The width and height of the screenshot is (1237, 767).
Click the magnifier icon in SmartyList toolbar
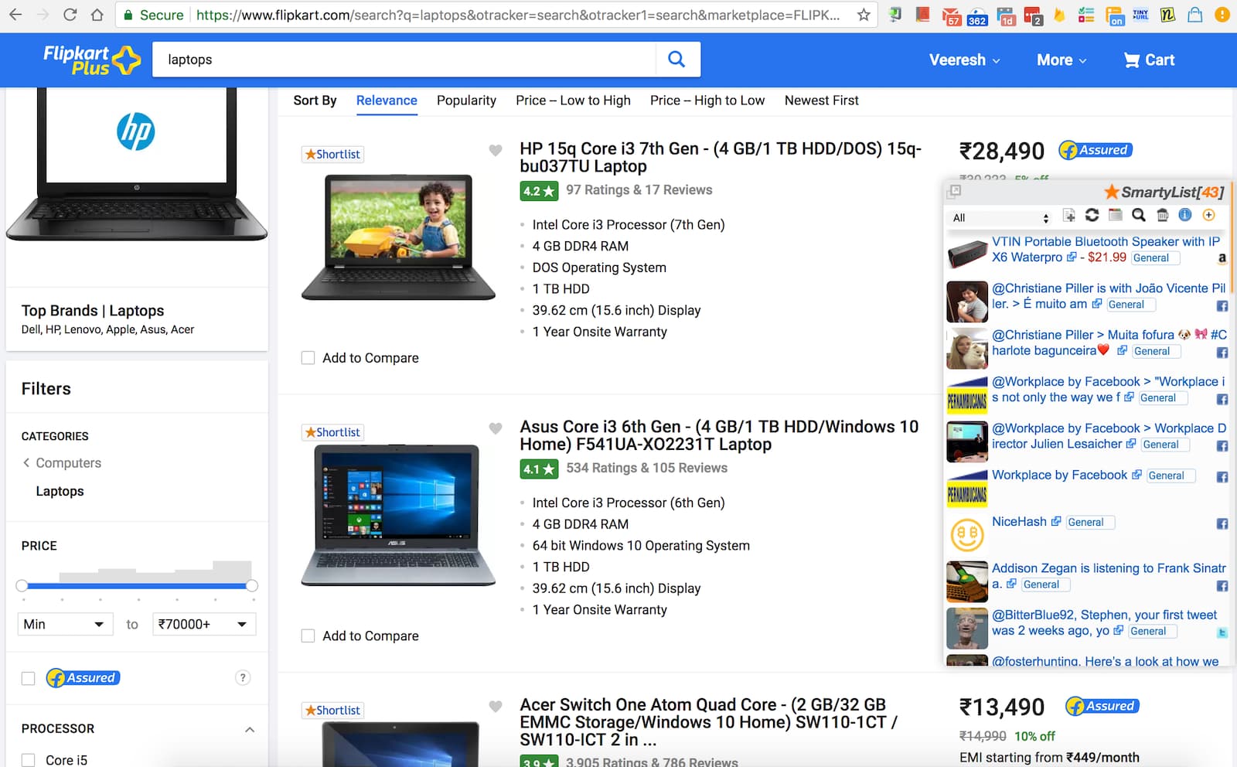[x=1138, y=216]
